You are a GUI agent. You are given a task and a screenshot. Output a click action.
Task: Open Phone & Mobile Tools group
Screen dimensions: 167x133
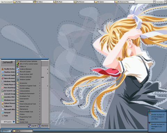tap(29, 112)
